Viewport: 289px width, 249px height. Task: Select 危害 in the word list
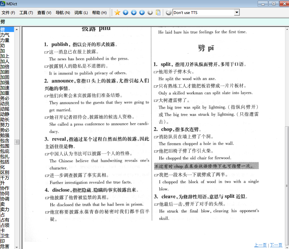pyautogui.click(x=5, y=247)
